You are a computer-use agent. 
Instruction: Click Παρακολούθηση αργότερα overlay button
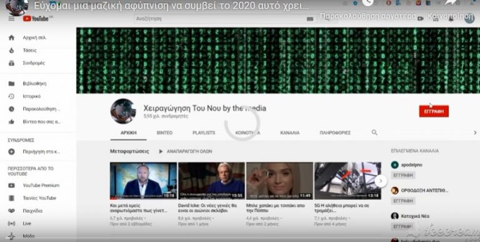tap(367, 16)
